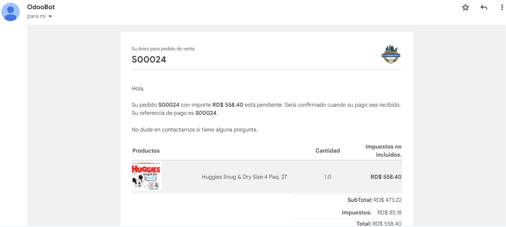Click the SubTotal value RD$ 473.22
Viewport: 506px width, 227px height.
[x=387, y=200]
